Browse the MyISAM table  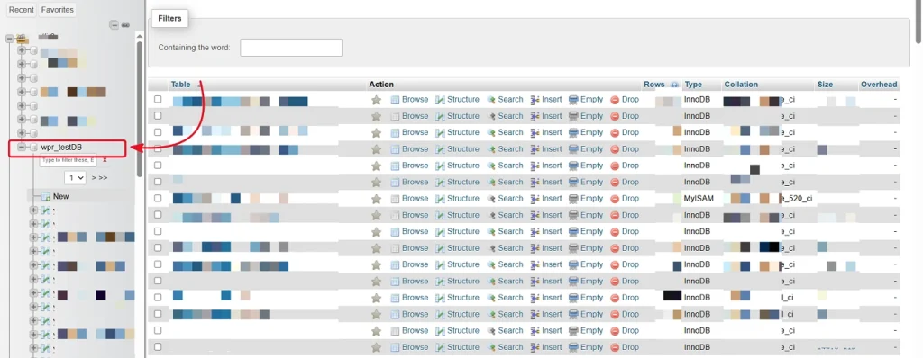point(410,199)
